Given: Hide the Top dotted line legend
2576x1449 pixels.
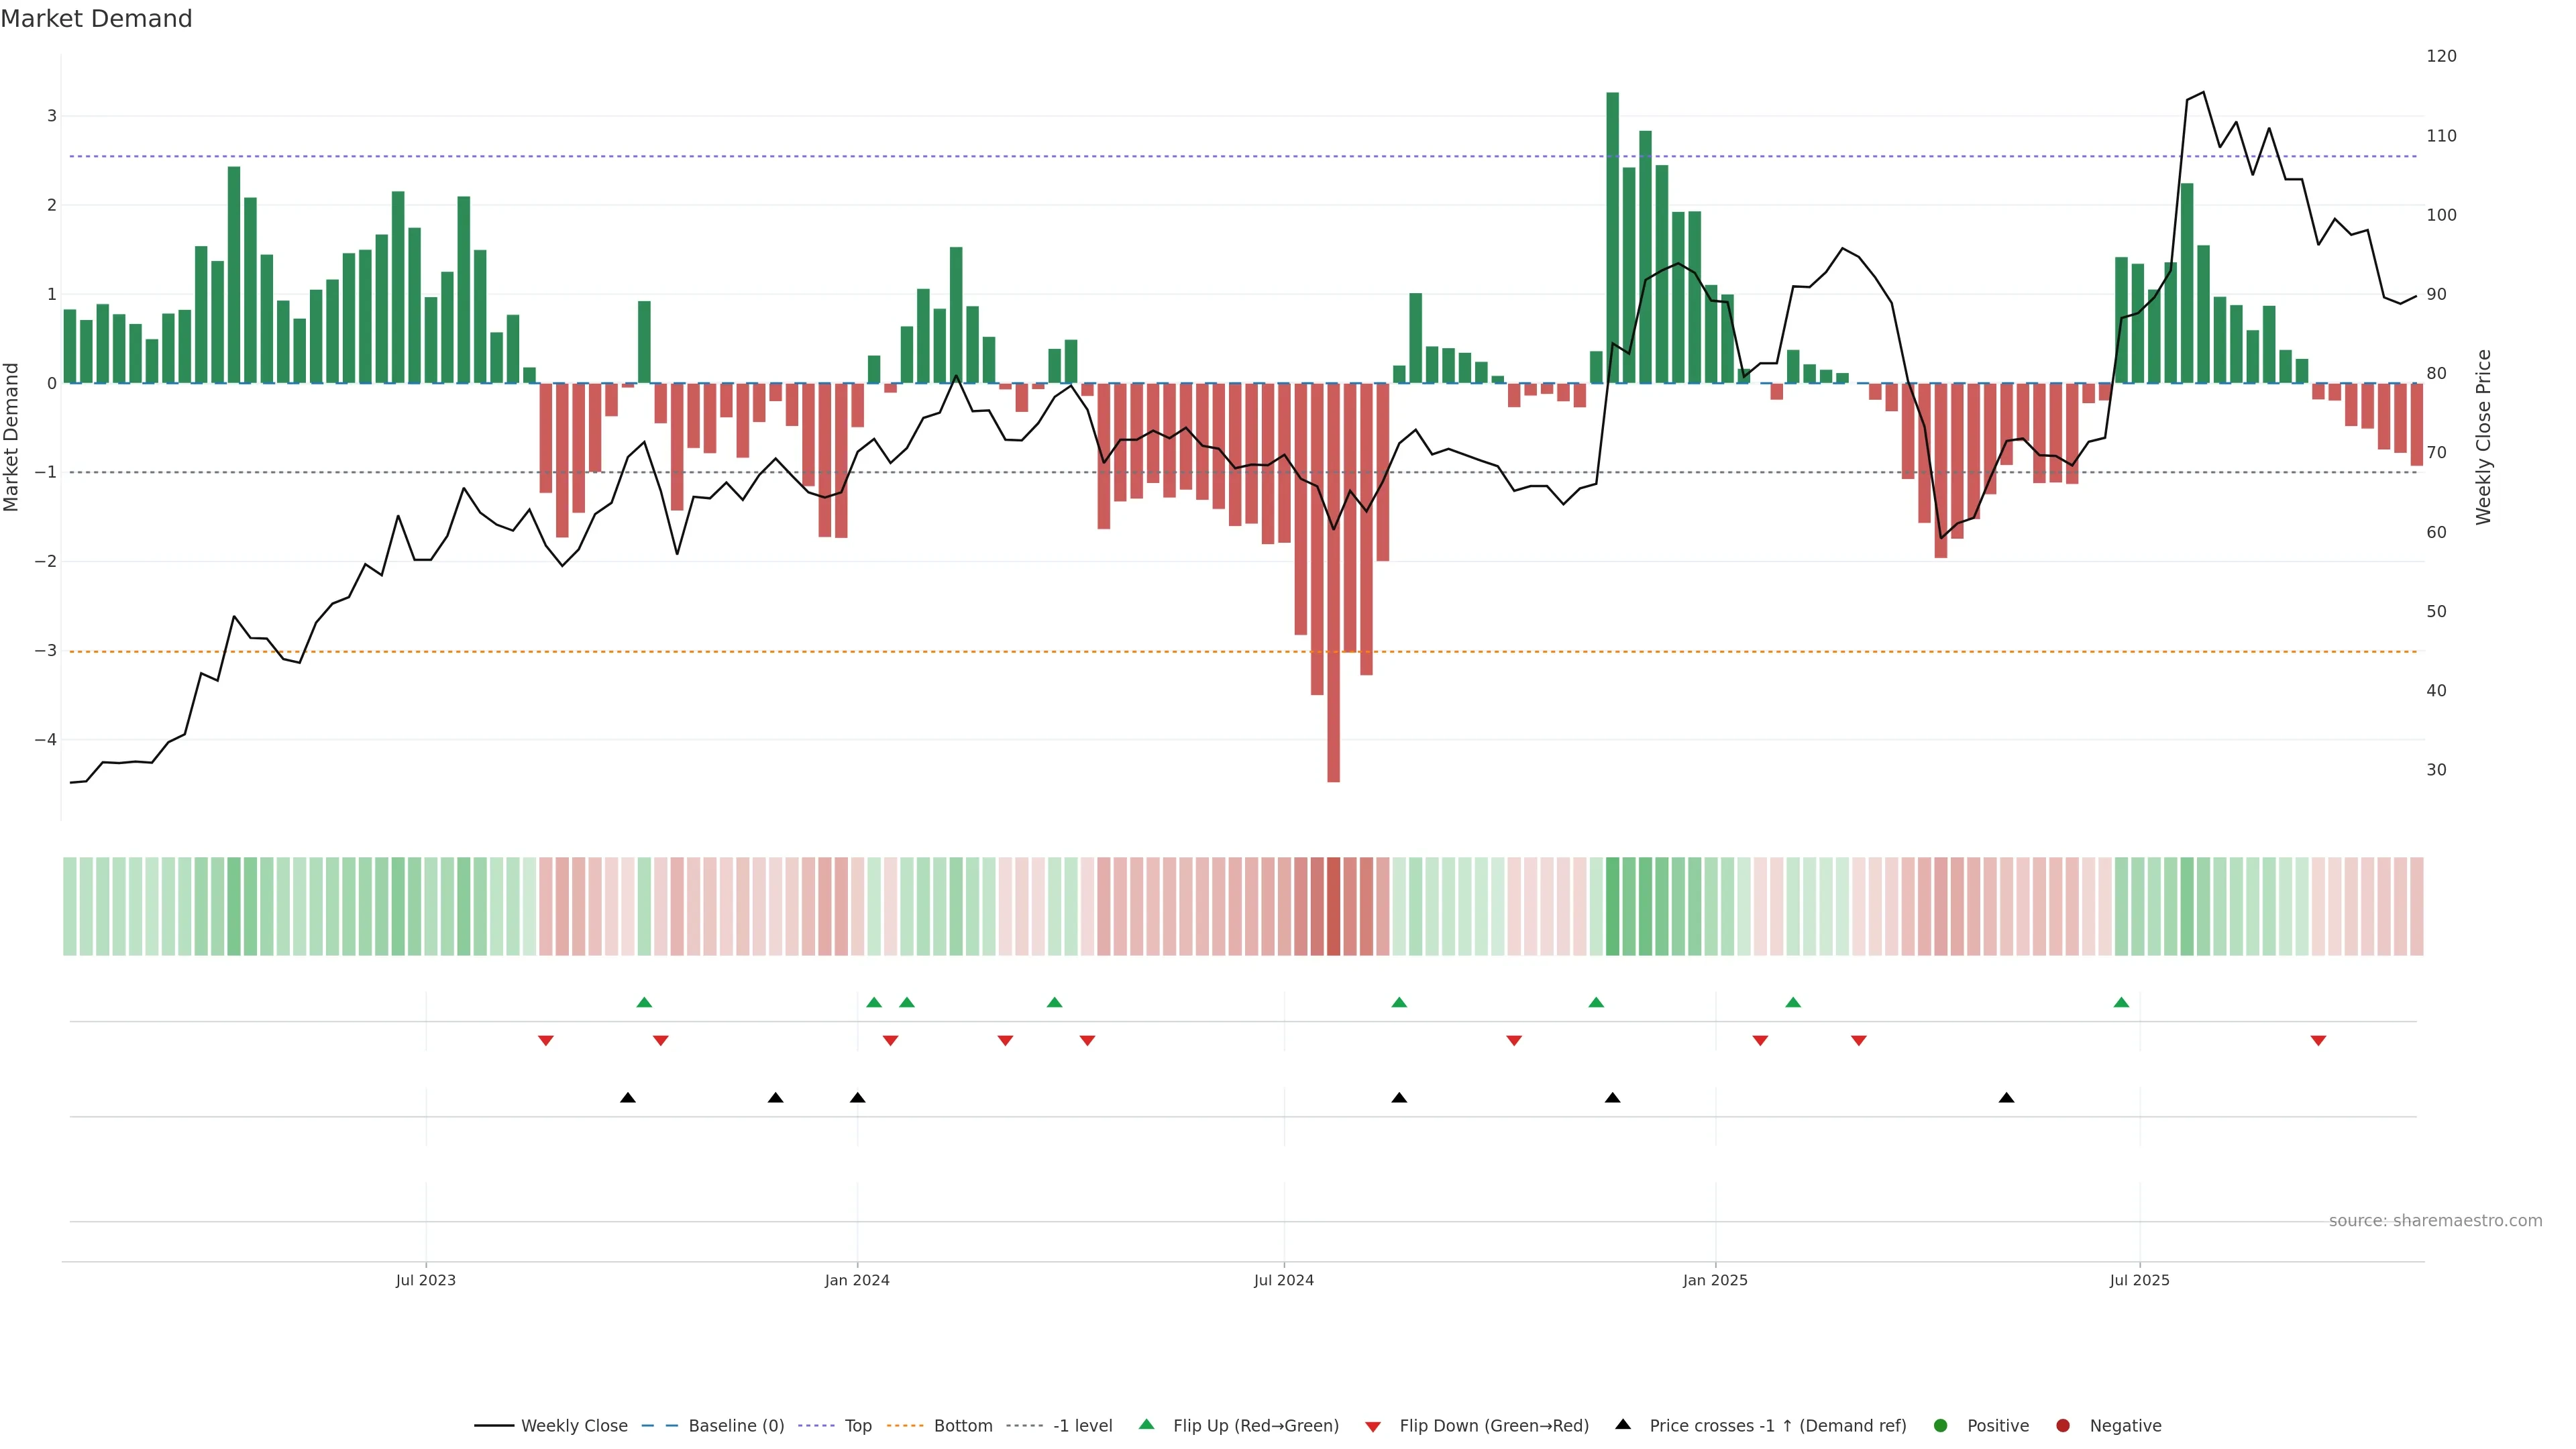Looking at the screenshot, I should point(857,1426).
